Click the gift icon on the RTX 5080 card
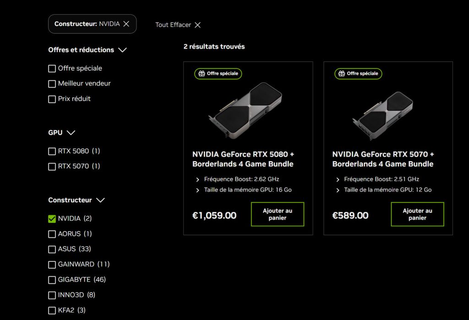 (201, 73)
